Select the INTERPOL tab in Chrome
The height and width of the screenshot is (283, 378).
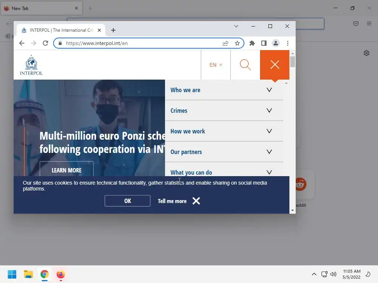[61, 30]
